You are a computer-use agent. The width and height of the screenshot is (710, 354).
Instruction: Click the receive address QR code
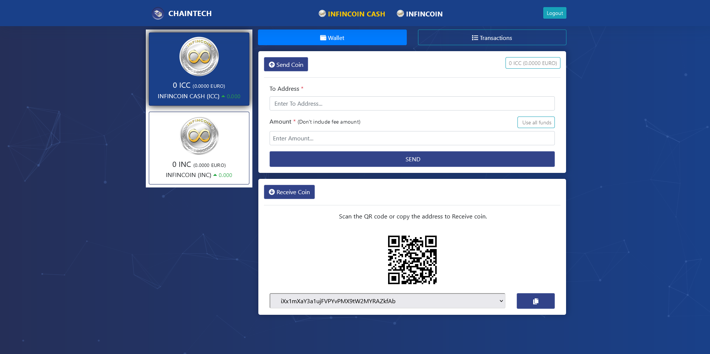click(x=412, y=260)
